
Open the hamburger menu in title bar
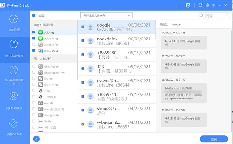(213, 5)
